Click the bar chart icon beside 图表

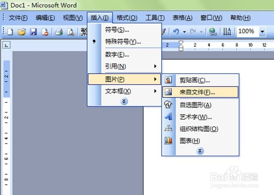pyautogui.click(x=168, y=140)
